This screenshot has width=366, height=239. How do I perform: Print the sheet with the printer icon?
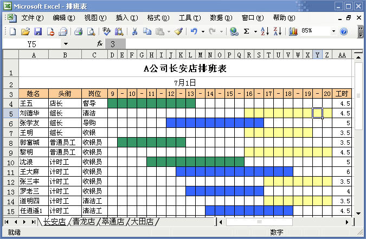pyautogui.click(x=79, y=31)
